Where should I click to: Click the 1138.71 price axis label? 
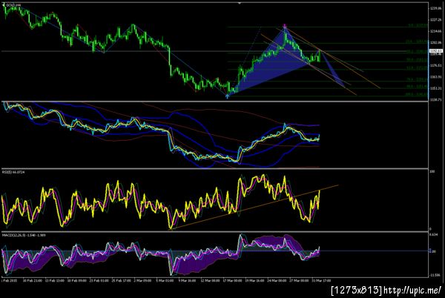point(435,100)
